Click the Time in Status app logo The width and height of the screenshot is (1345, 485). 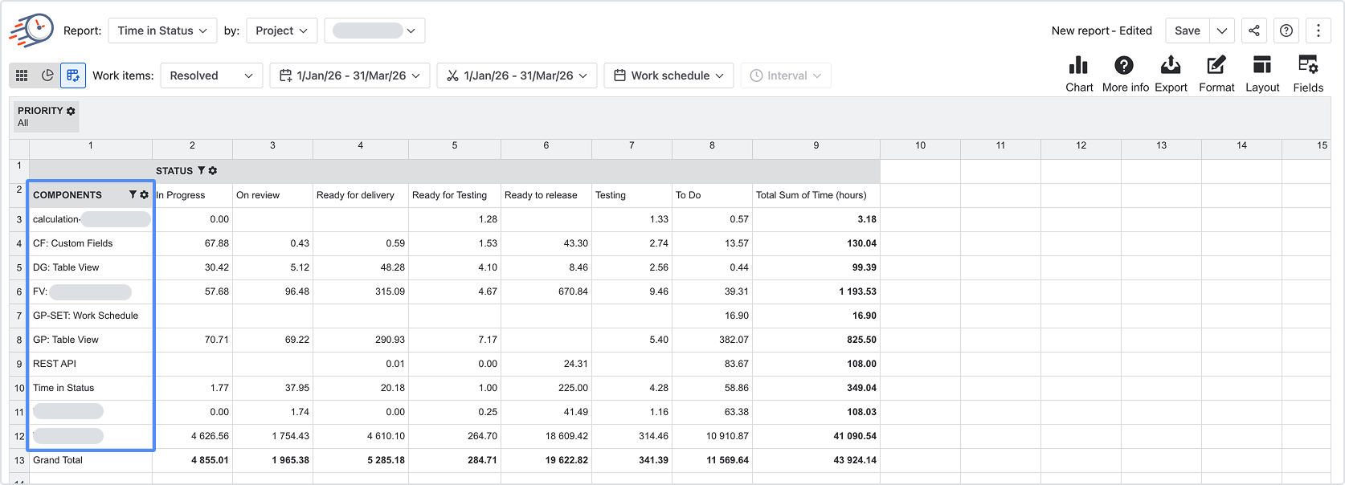click(x=32, y=31)
